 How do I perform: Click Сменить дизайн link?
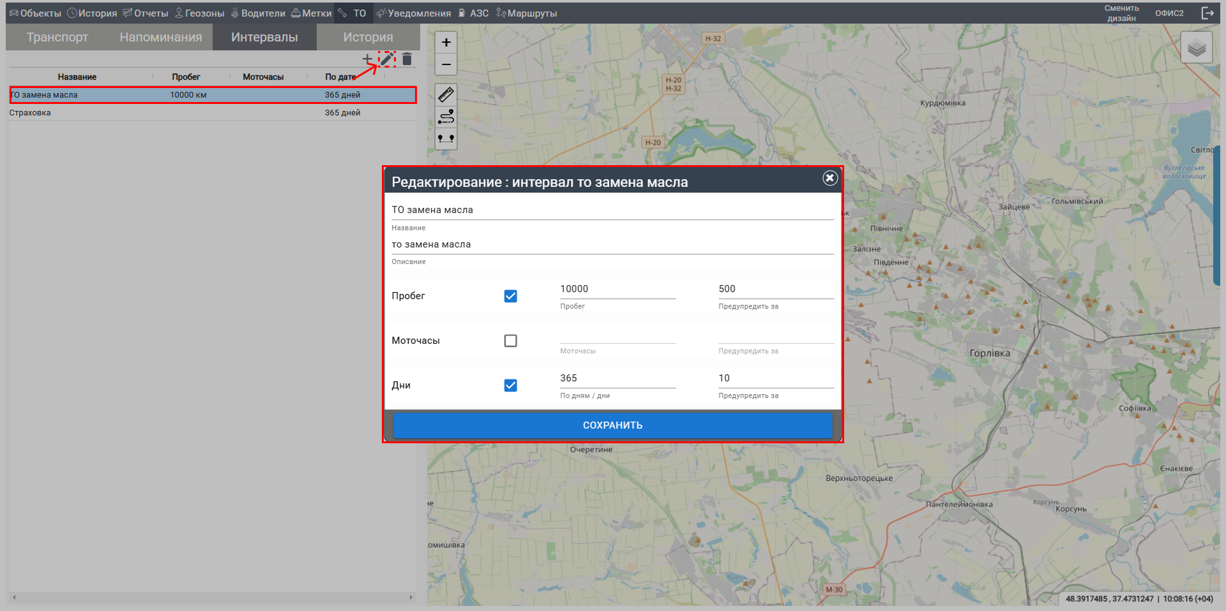point(1121,13)
